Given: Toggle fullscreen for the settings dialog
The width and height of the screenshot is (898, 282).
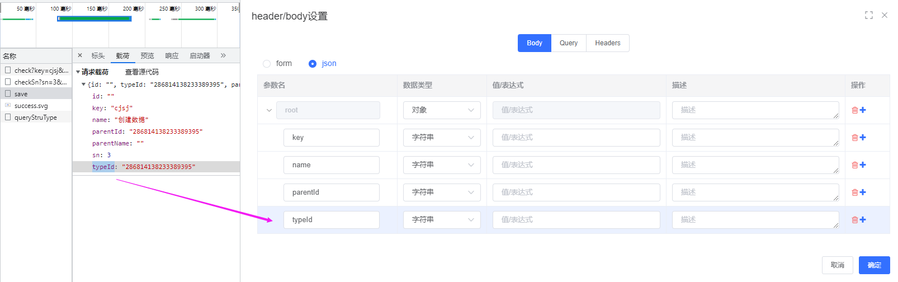Looking at the screenshot, I should 868,15.
